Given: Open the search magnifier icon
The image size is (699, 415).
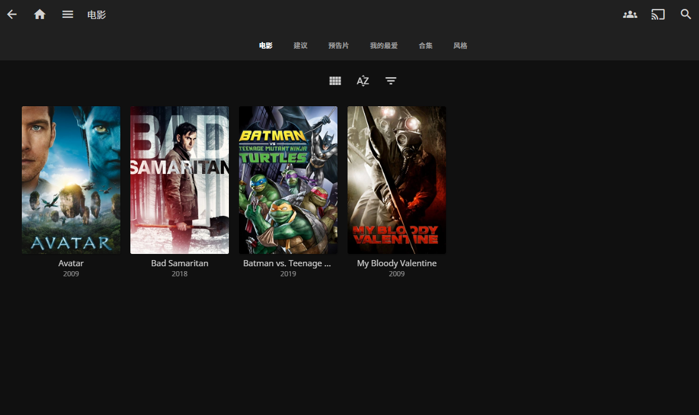Looking at the screenshot, I should [x=686, y=15].
